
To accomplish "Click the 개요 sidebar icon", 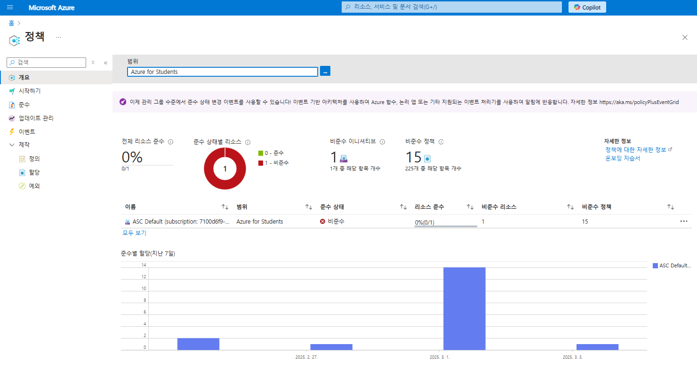I will [12, 78].
